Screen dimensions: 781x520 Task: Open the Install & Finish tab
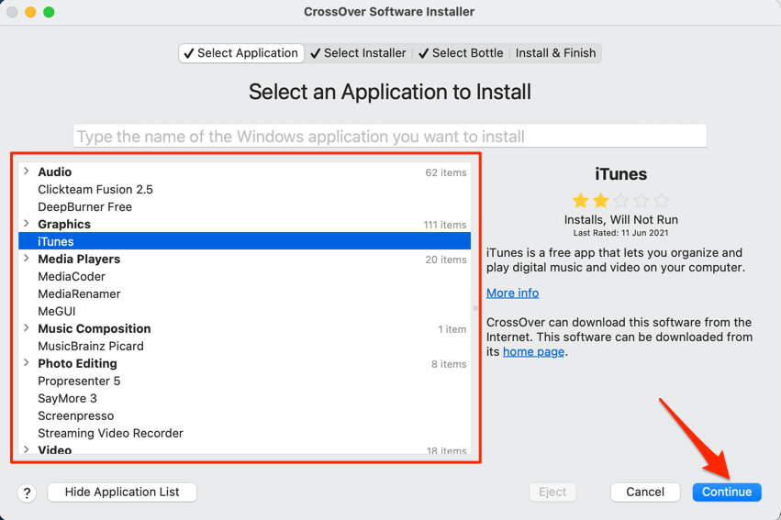click(555, 53)
